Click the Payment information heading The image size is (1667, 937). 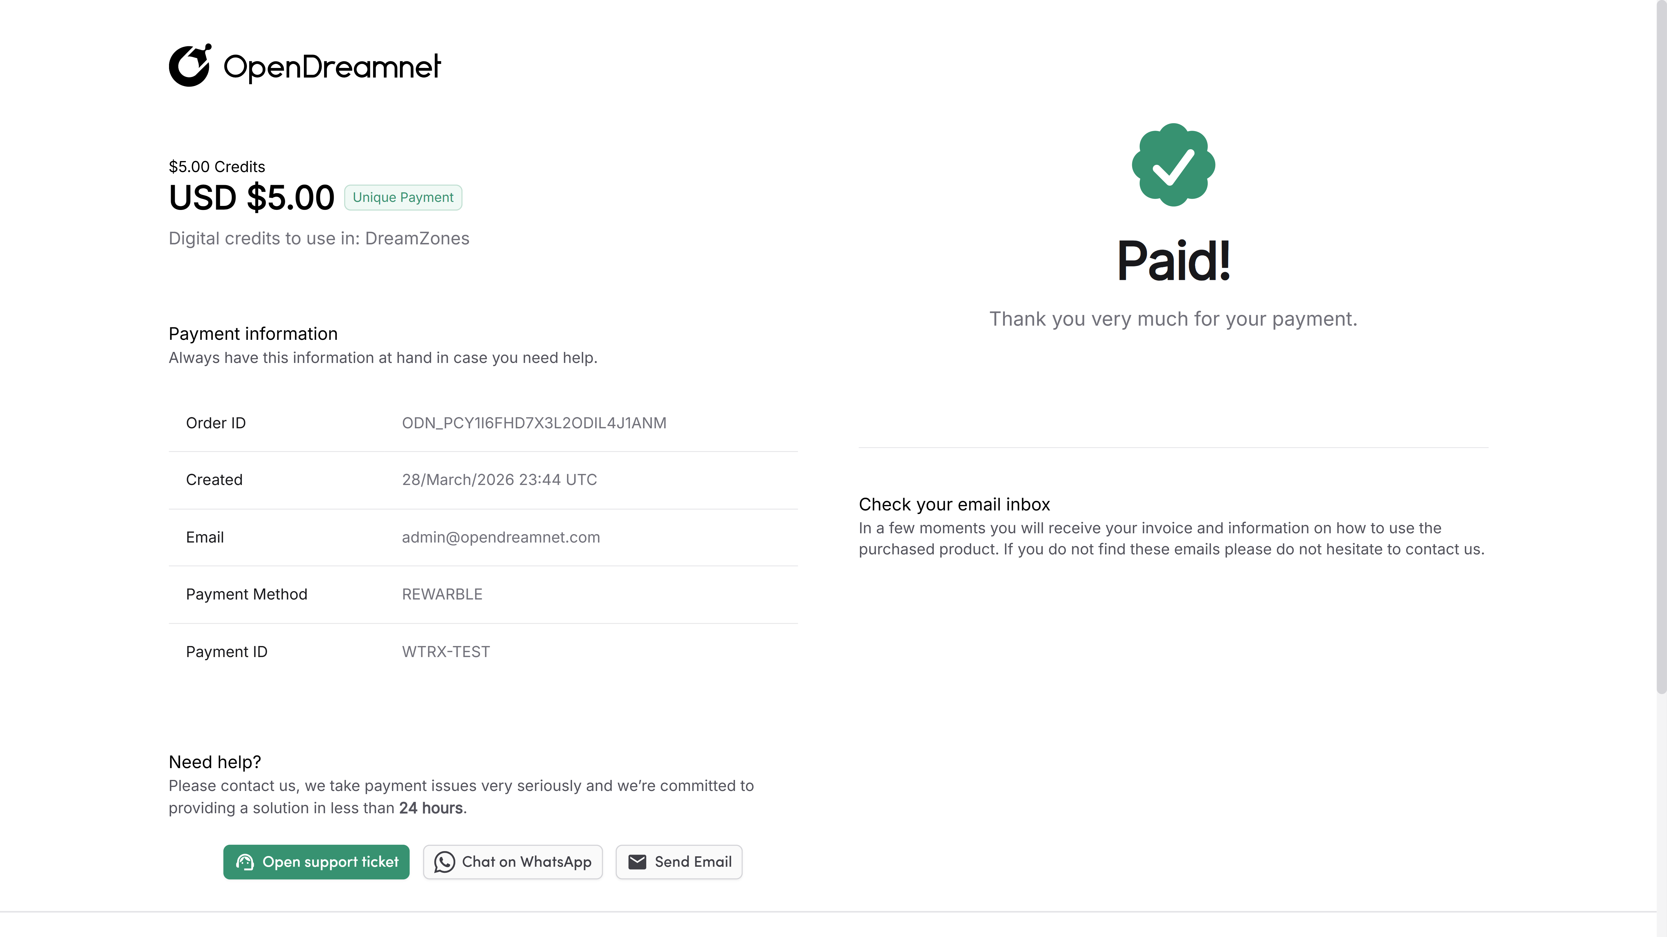(253, 334)
